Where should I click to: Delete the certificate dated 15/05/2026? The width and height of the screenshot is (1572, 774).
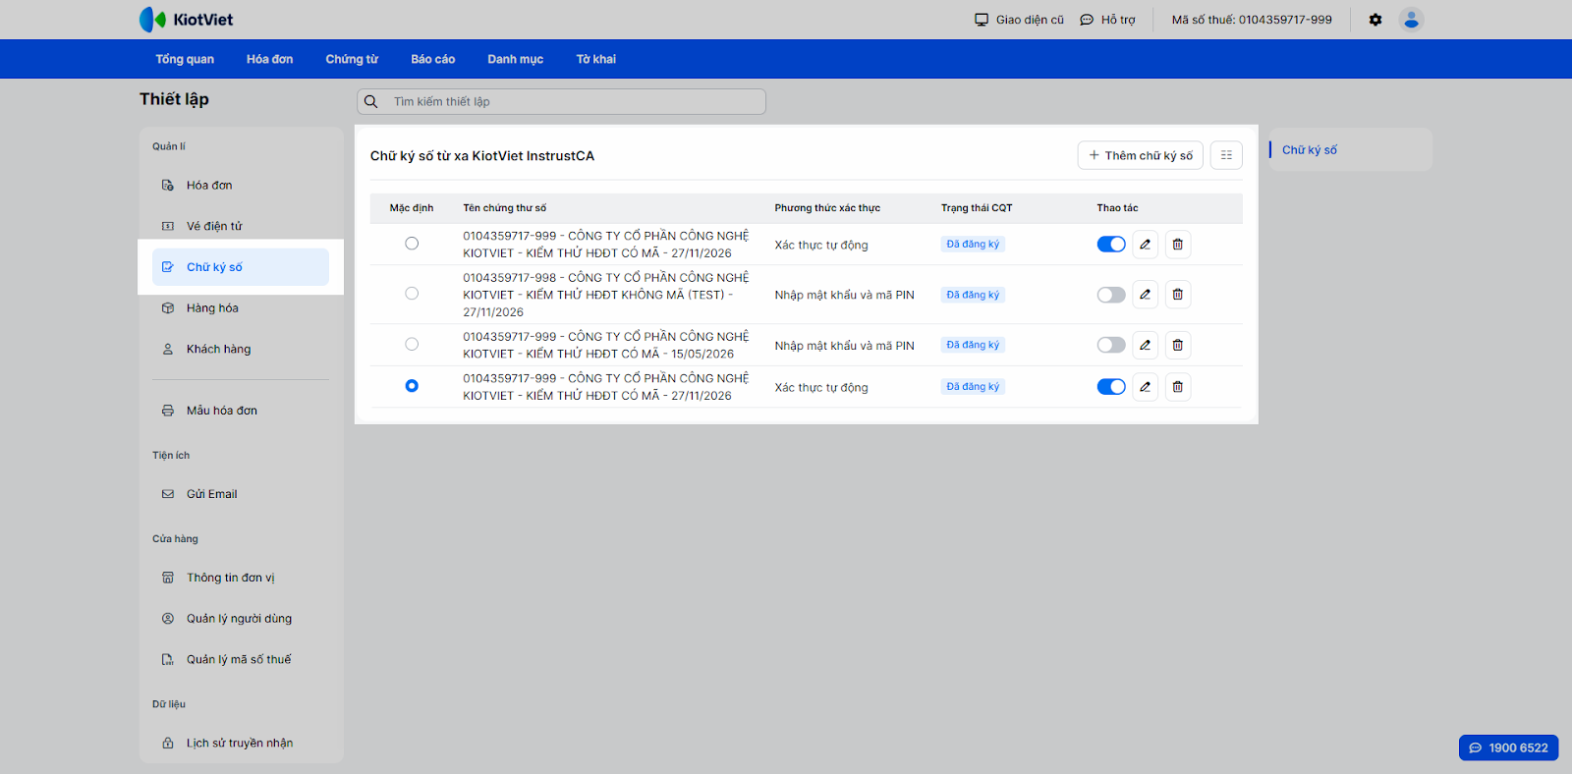pos(1178,345)
